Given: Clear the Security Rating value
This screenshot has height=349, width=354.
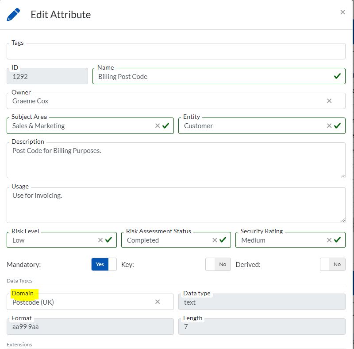Looking at the screenshot, I should coord(329,240).
